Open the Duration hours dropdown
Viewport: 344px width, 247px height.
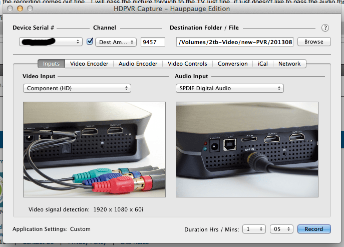coord(253,229)
